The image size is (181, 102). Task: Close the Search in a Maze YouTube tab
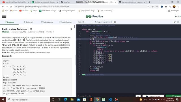pos(28,2)
